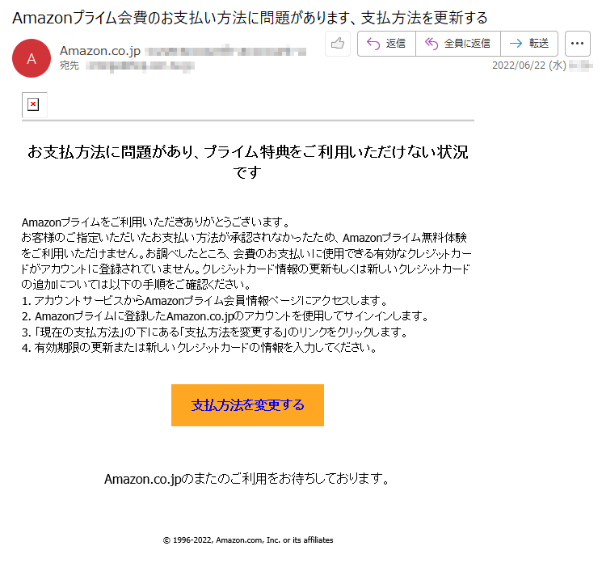Click step 2 サインインします line

coord(225,316)
